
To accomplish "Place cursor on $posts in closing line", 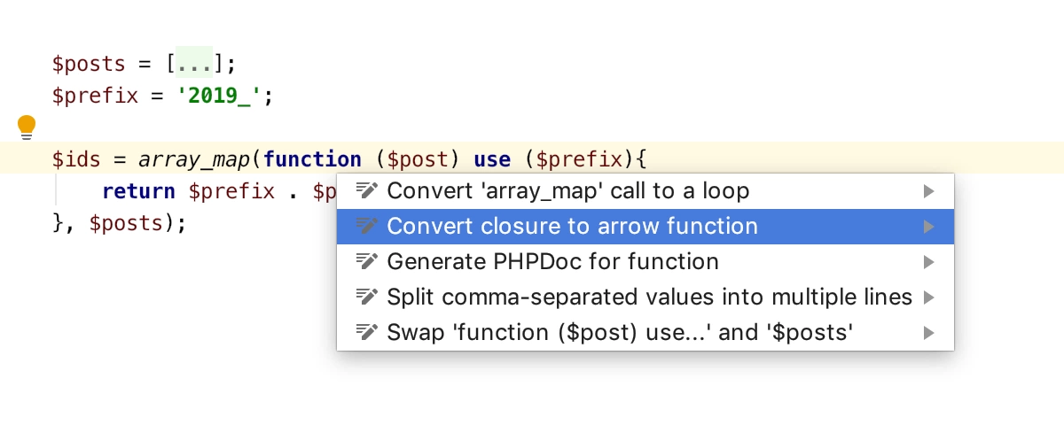I will tap(126, 223).
